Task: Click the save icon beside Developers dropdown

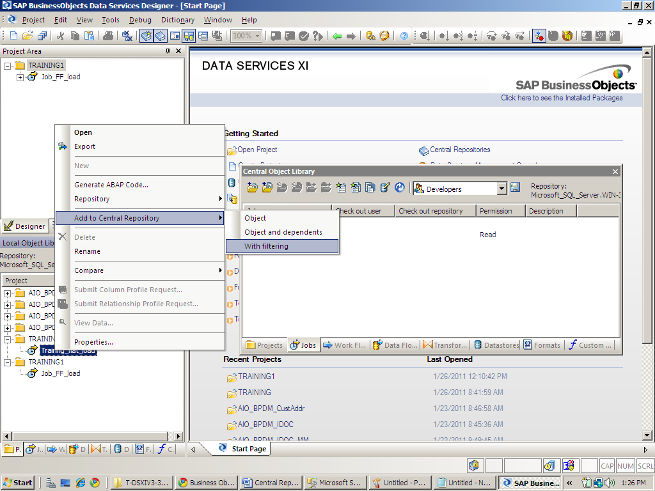Action: click(515, 187)
